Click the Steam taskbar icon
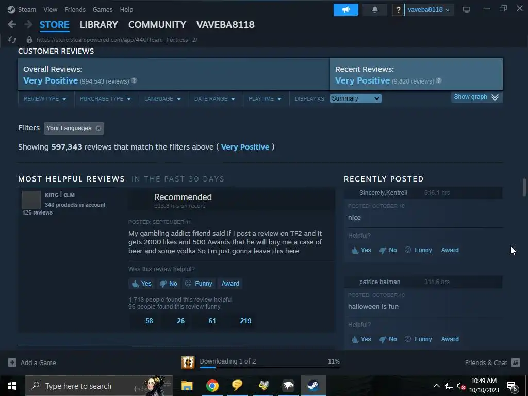Viewport: 528px width, 396px height. click(x=313, y=386)
